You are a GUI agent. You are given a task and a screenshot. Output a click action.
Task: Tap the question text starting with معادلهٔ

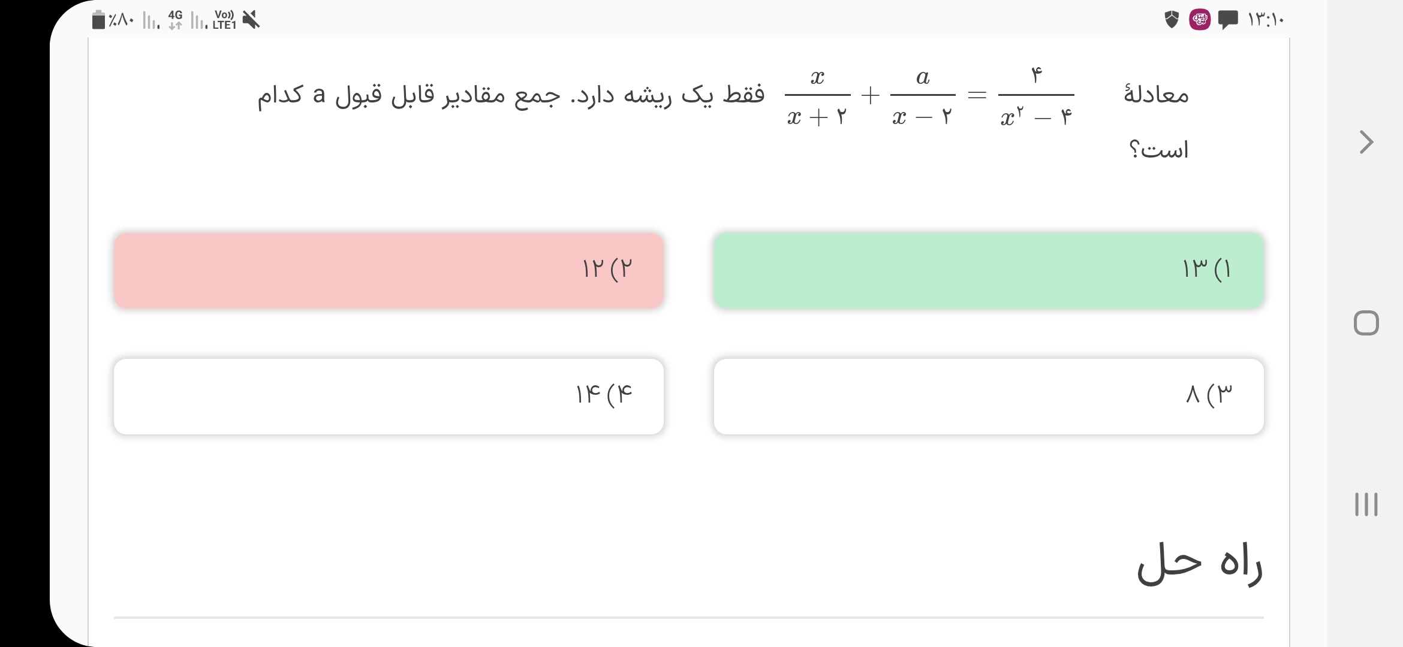click(x=1155, y=95)
